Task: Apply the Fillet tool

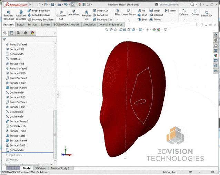Action: coord(117,13)
